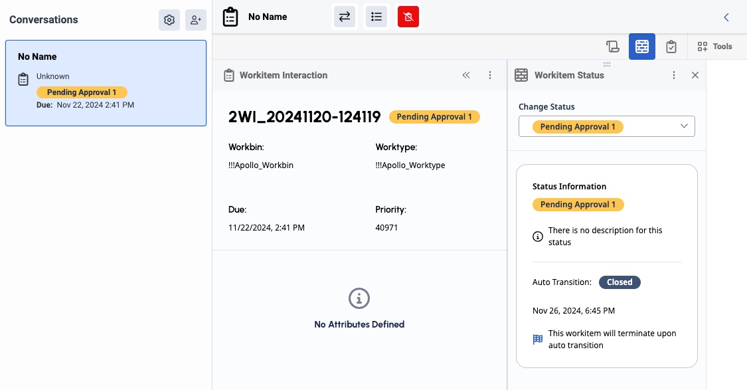Click the Closed auto transition badge
The width and height of the screenshot is (747, 390).
(620, 282)
